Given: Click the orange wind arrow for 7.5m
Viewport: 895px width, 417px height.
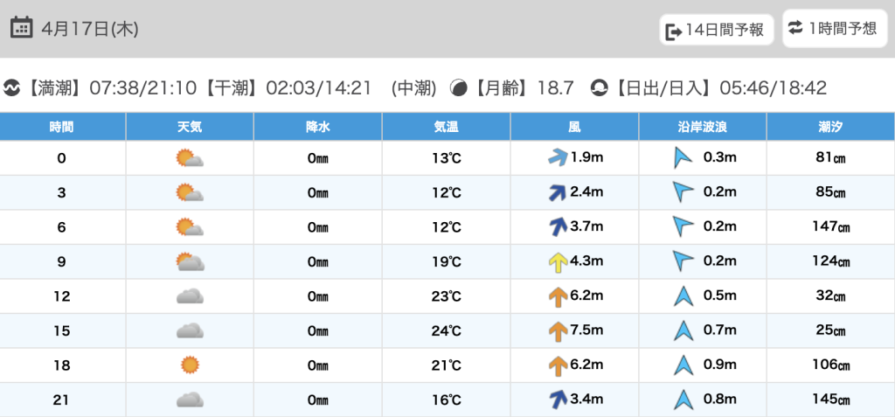Looking at the screenshot, I should tap(556, 330).
